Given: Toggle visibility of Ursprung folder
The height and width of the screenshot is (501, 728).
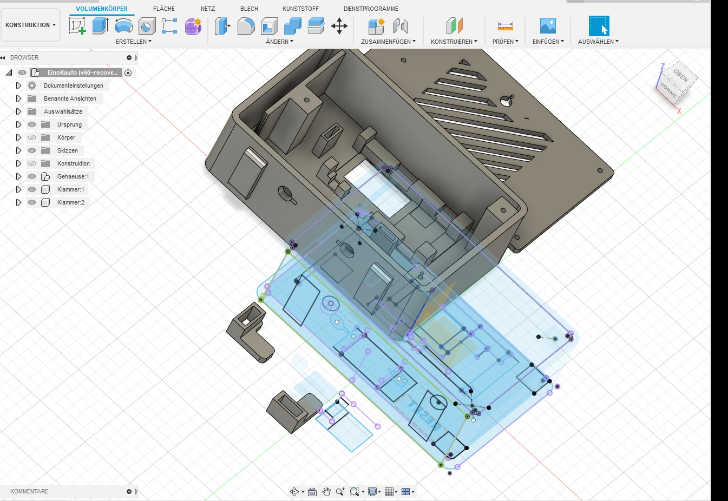Looking at the screenshot, I should (x=32, y=124).
